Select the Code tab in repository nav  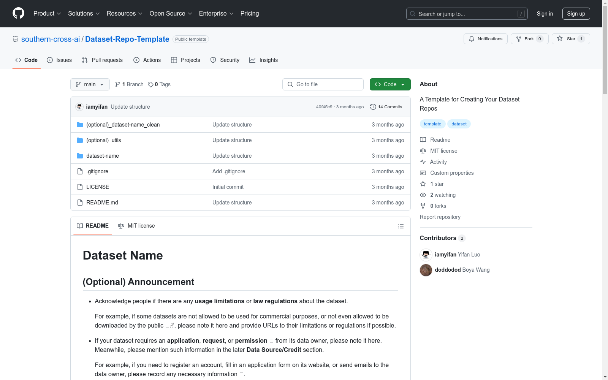[x=27, y=60]
